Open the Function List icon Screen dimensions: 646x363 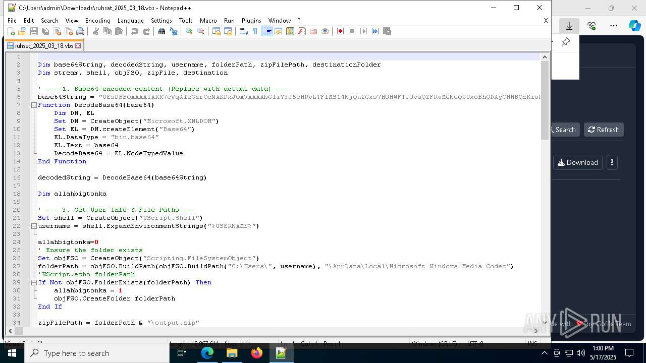click(x=302, y=31)
